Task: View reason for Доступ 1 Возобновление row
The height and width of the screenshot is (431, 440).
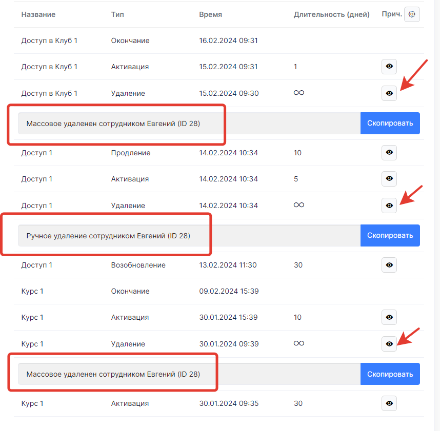Action: (389, 265)
